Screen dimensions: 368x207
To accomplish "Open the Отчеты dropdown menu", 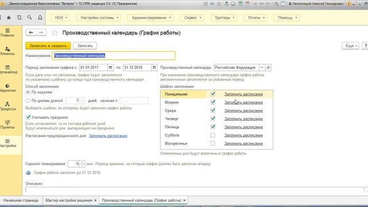I will click(256, 18).
